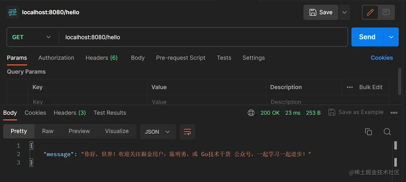Select the Raw response view
This screenshot has height=182, width=406.
(x=48, y=131)
